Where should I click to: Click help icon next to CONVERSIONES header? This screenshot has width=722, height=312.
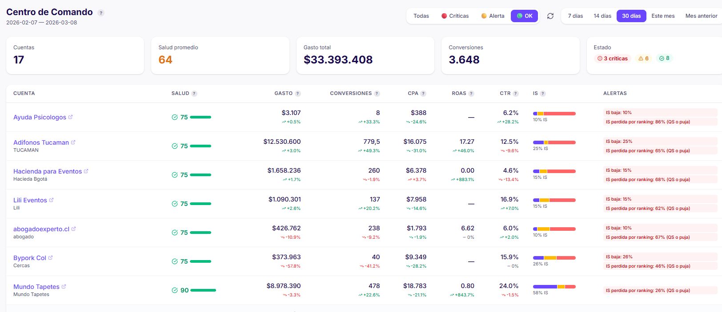377,94
